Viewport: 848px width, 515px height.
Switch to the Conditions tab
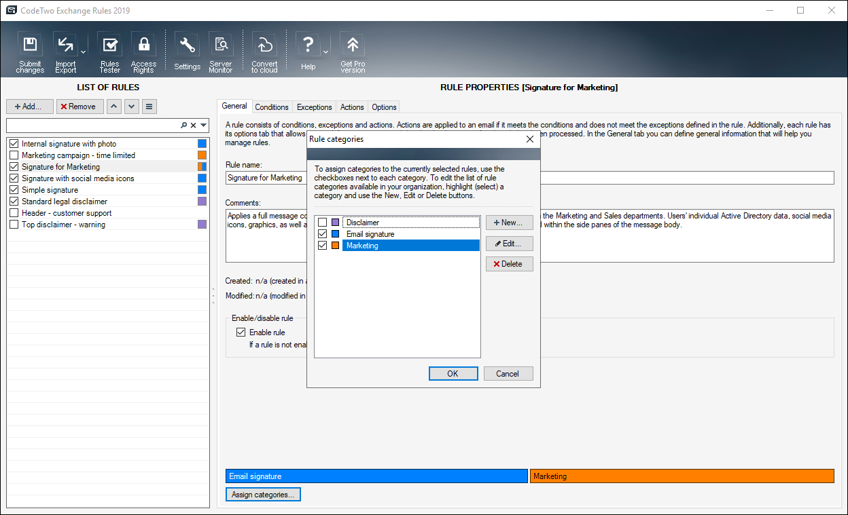click(272, 107)
